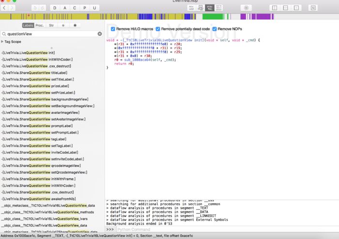Viewport: 339px width, 239px height.
Task: Switch to hexadecimal view mode
Action: (x=218, y=8)
